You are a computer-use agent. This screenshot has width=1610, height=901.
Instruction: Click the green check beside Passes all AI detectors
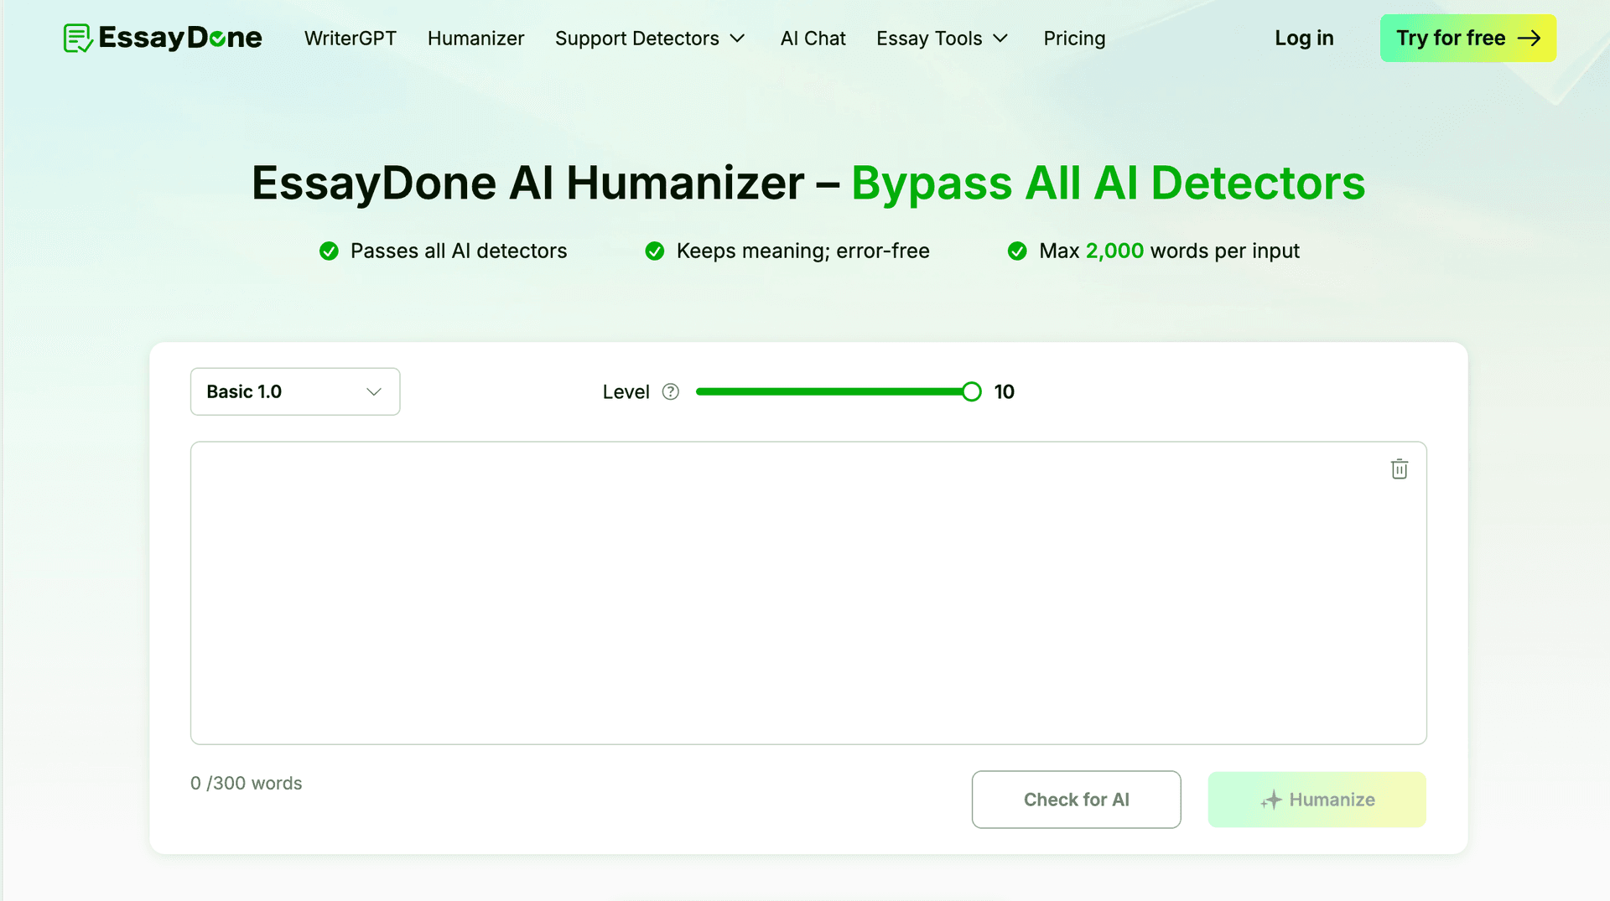(329, 251)
